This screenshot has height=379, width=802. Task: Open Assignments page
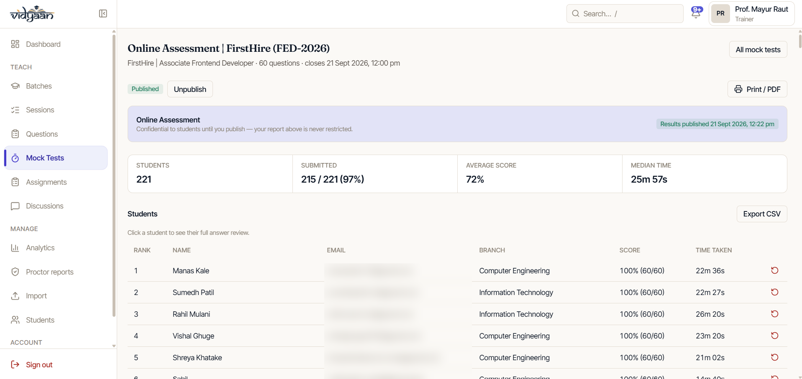tap(56, 182)
